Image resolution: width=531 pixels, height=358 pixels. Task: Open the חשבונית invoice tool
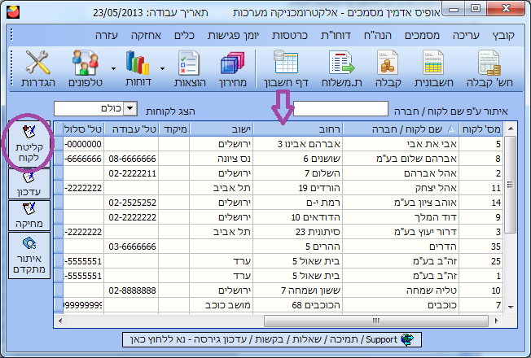coord(433,68)
